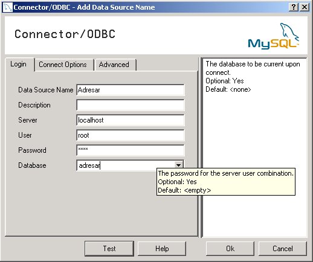Screen dimensions: 313x262
Task: Click the Data Source Name label
Action: pos(46,90)
